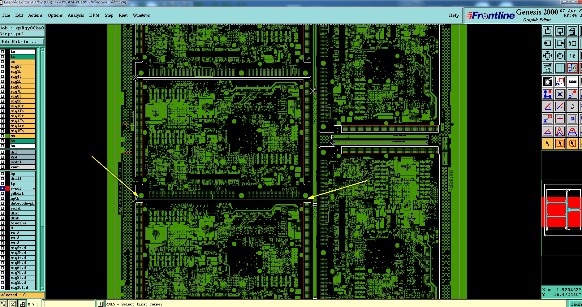
Task: Select the szdrl layer row
Action: [x=23, y=162]
